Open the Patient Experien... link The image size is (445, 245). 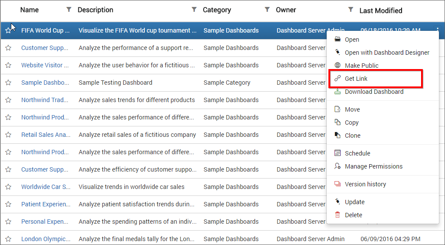tap(46, 204)
